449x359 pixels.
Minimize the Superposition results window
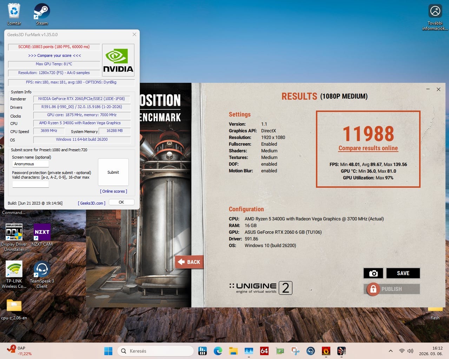click(x=428, y=89)
